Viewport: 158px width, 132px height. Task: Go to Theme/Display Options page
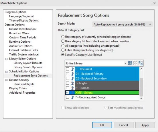(x=24, y=20)
